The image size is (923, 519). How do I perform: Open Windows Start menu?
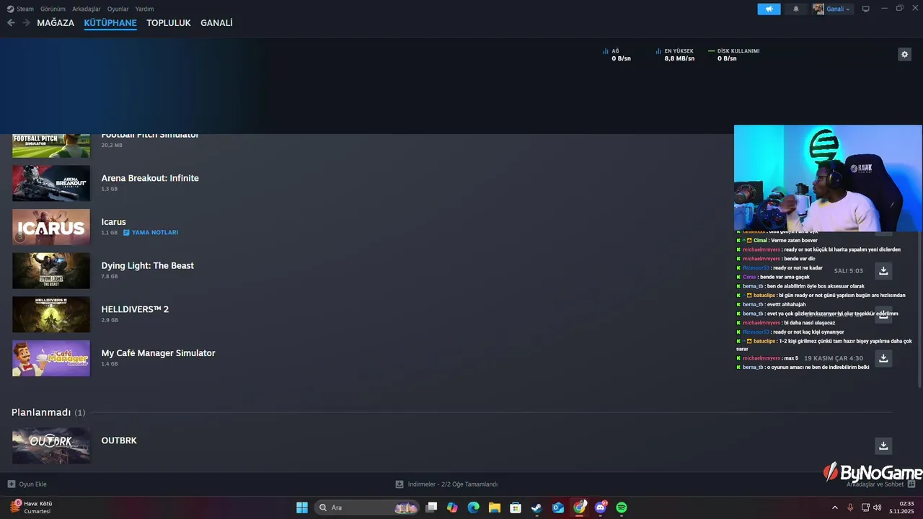tap(302, 507)
